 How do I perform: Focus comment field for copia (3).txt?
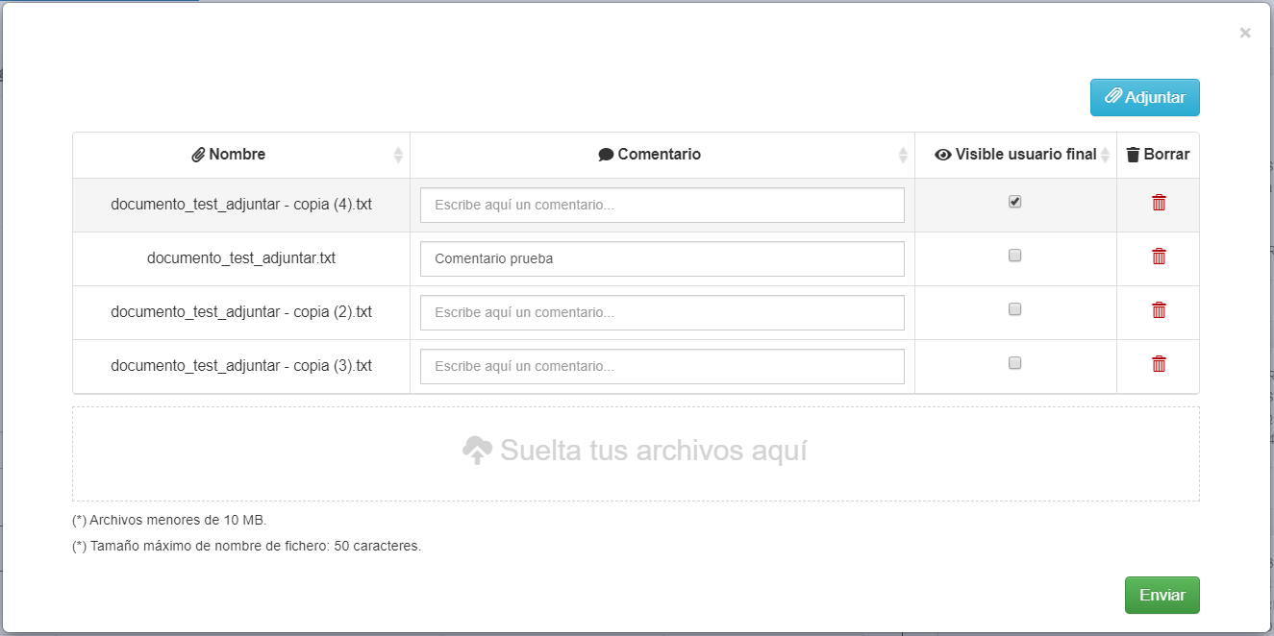point(662,366)
